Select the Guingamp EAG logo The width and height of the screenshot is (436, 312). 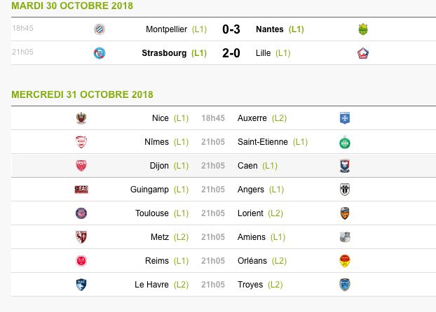[x=81, y=190]
